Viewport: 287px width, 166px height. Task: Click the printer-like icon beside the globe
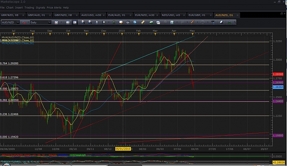tap(128, 22)
